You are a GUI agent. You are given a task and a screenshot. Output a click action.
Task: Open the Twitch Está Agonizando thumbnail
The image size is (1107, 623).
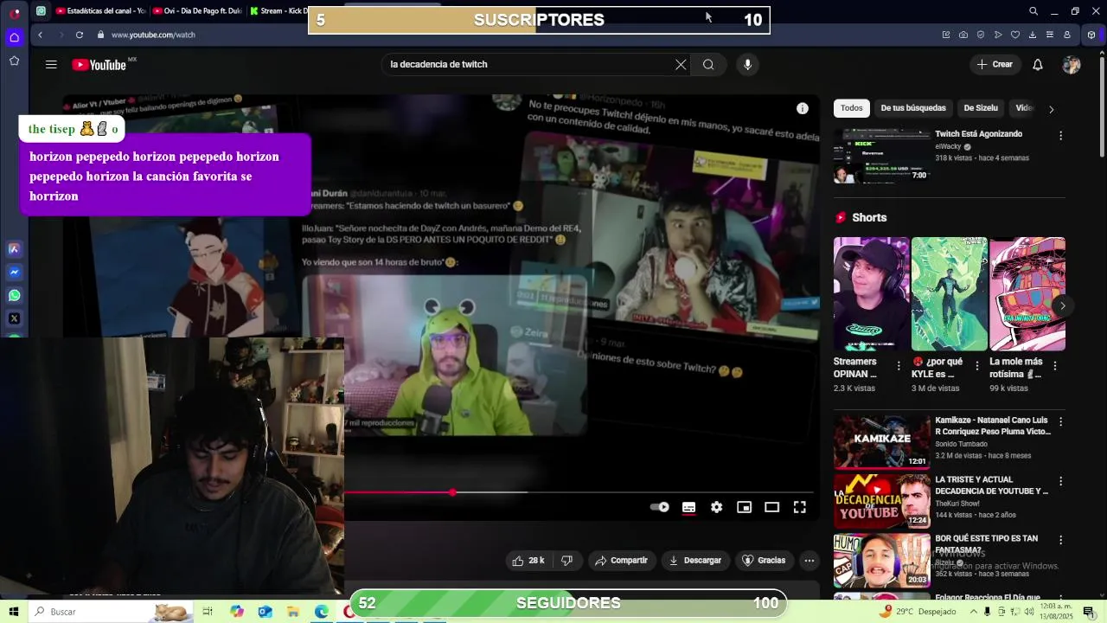tap(881, 157)
